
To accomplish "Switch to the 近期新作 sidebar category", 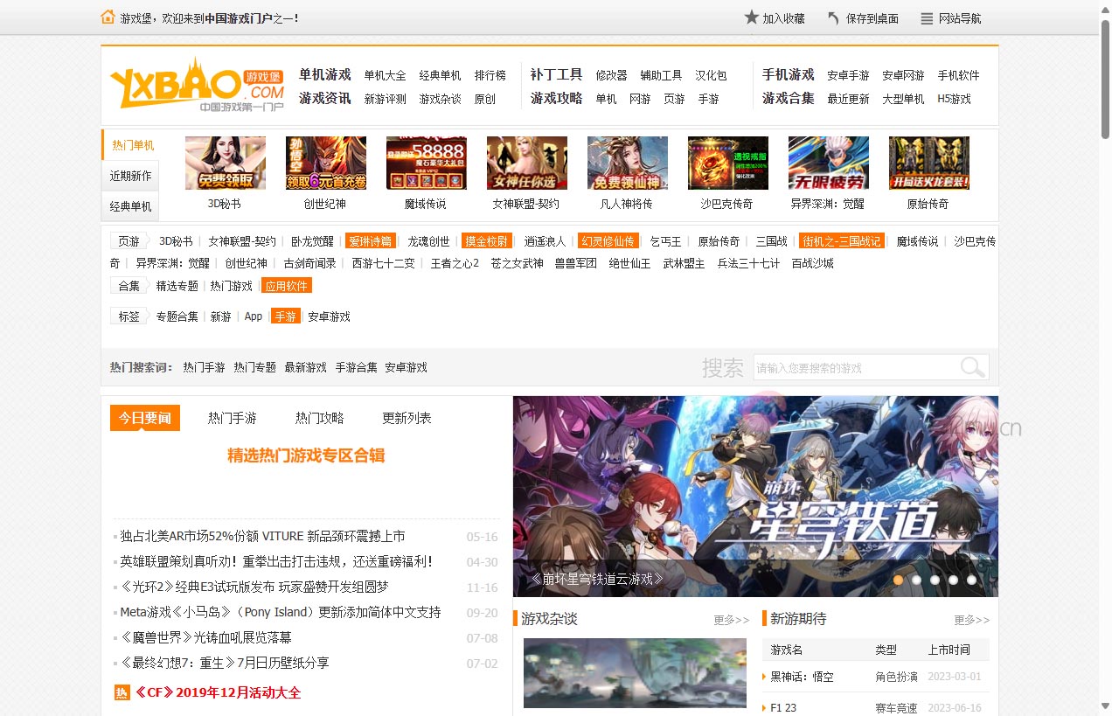I will (x=130, y=176).
